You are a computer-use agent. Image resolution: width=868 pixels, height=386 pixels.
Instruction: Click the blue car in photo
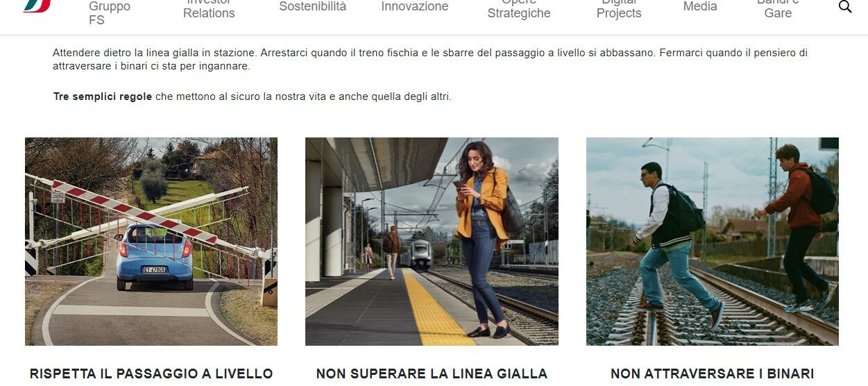(154, 255)
